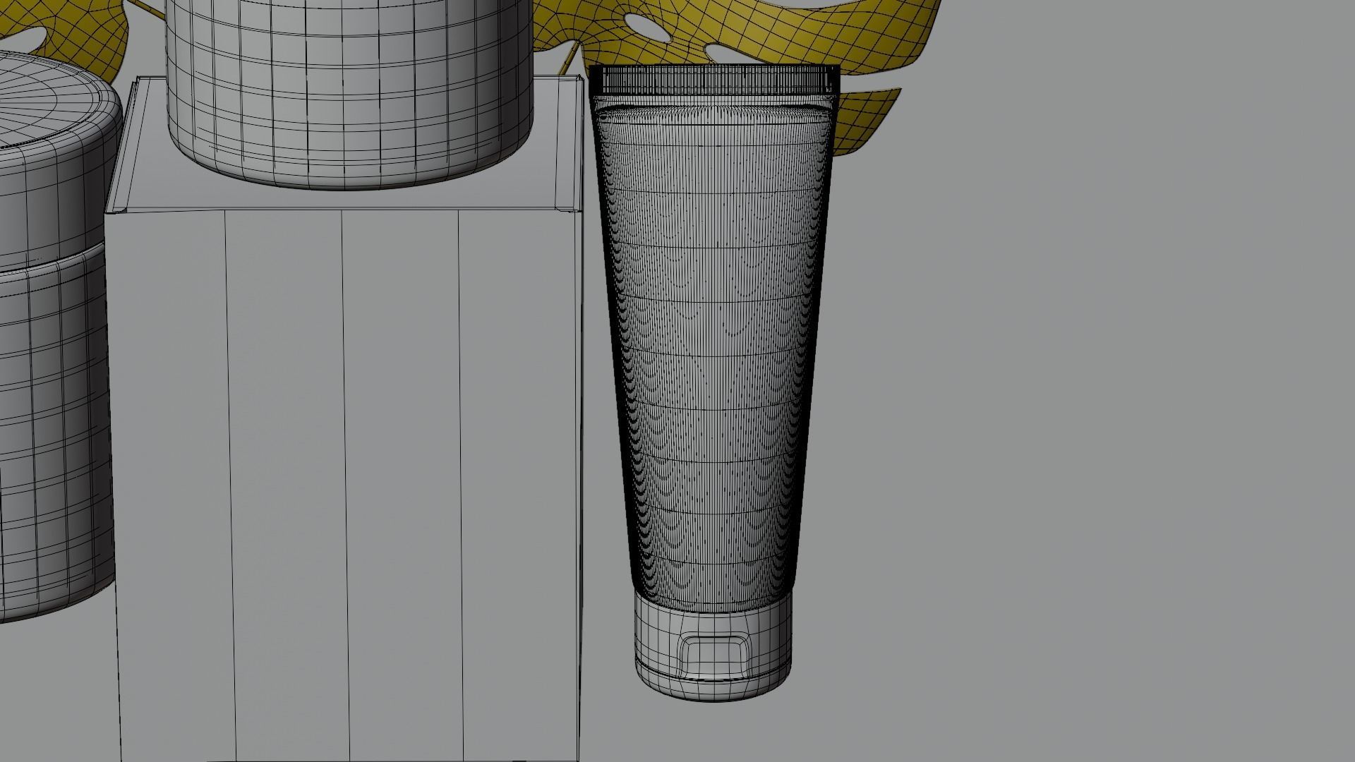Select the crimped seal atop the tube
The image size is (1355, 762).
pyautogui.click(x=715, y=80)
